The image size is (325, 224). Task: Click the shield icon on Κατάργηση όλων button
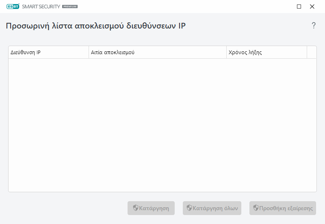tap(189, 208)
